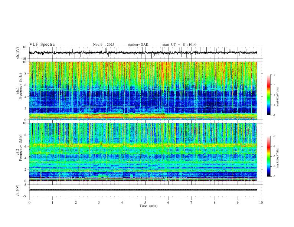Click inside the ch.2 spectrogram panel

pyautogui.click(x=143, y=152)
